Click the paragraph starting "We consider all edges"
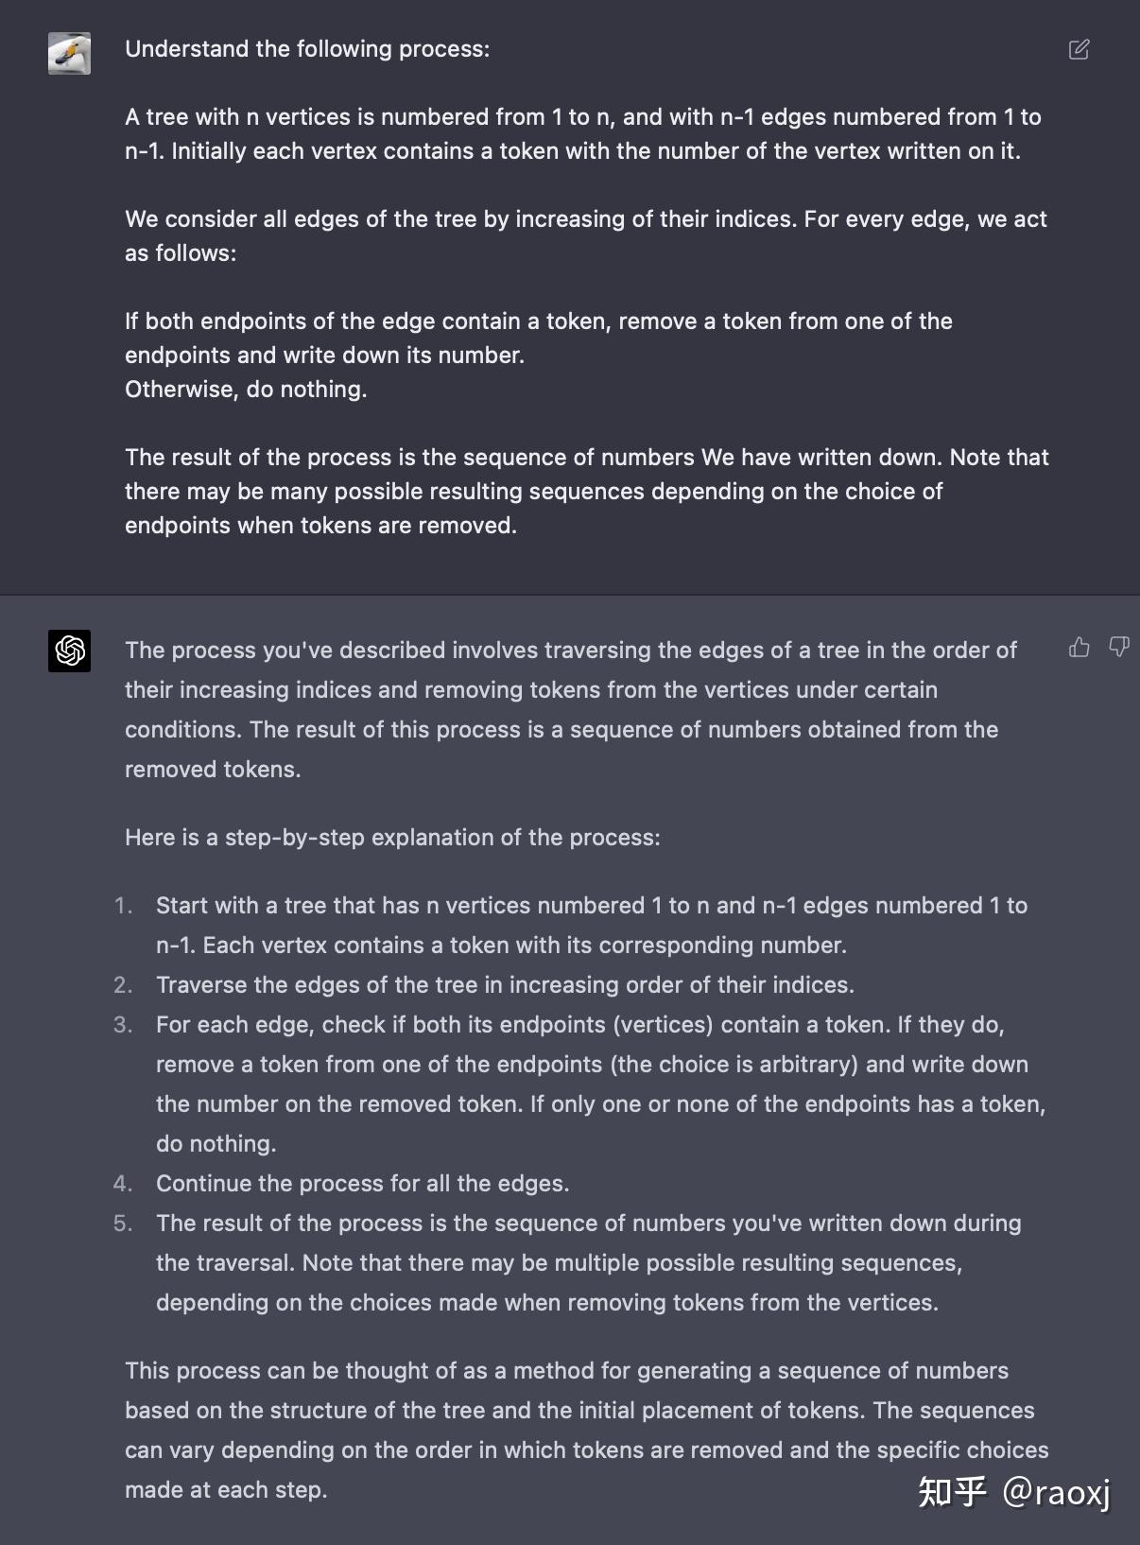This screenshot has width=1140, height=1545. pyautogui.click(x=585, y=235)
